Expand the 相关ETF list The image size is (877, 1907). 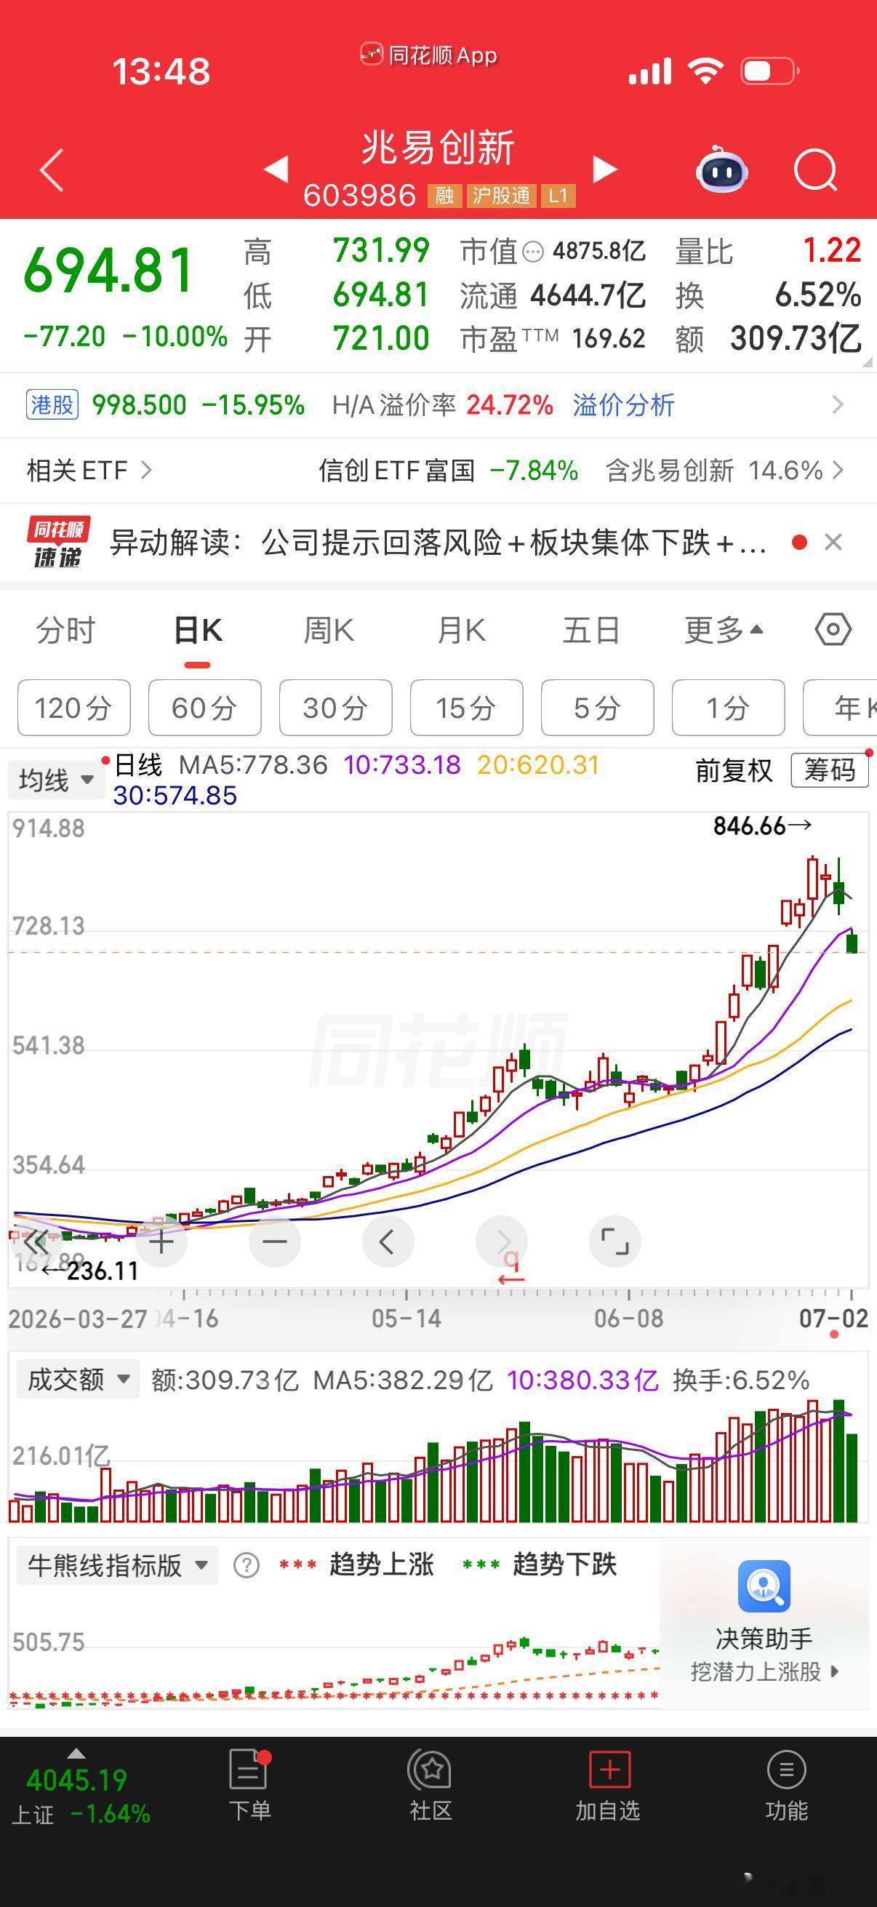tap(89, 470)
